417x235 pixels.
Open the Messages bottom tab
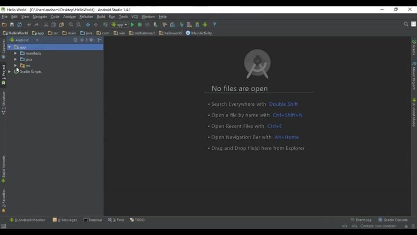pos(65,220)
